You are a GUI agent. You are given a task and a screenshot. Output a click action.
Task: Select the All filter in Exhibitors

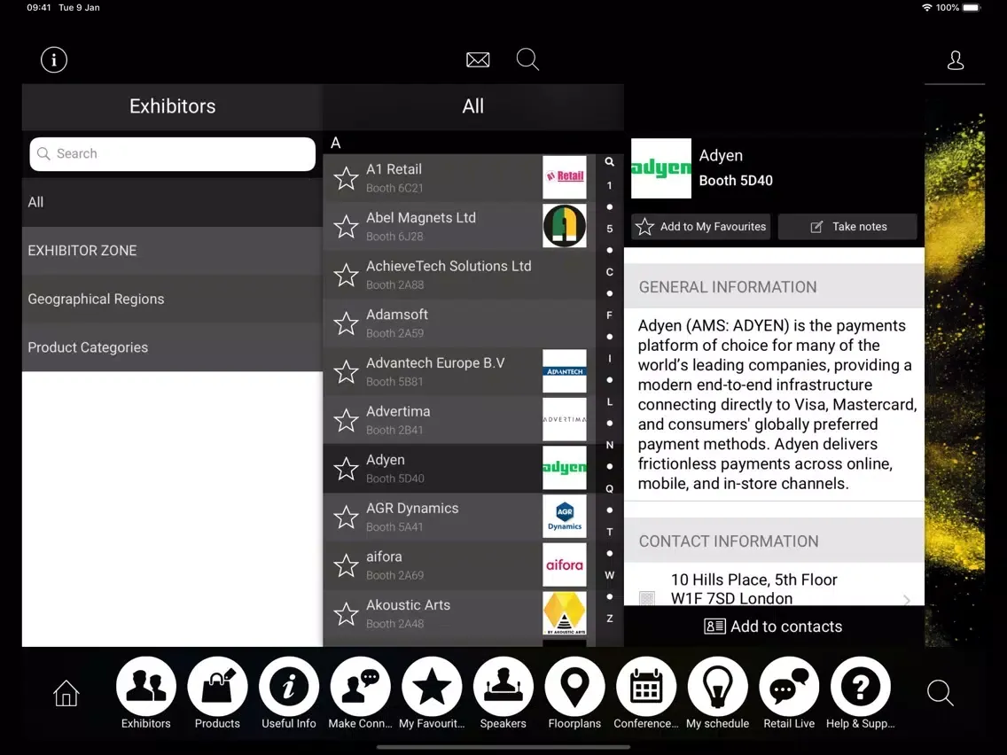pyautogui.click(x=172, y=202)
